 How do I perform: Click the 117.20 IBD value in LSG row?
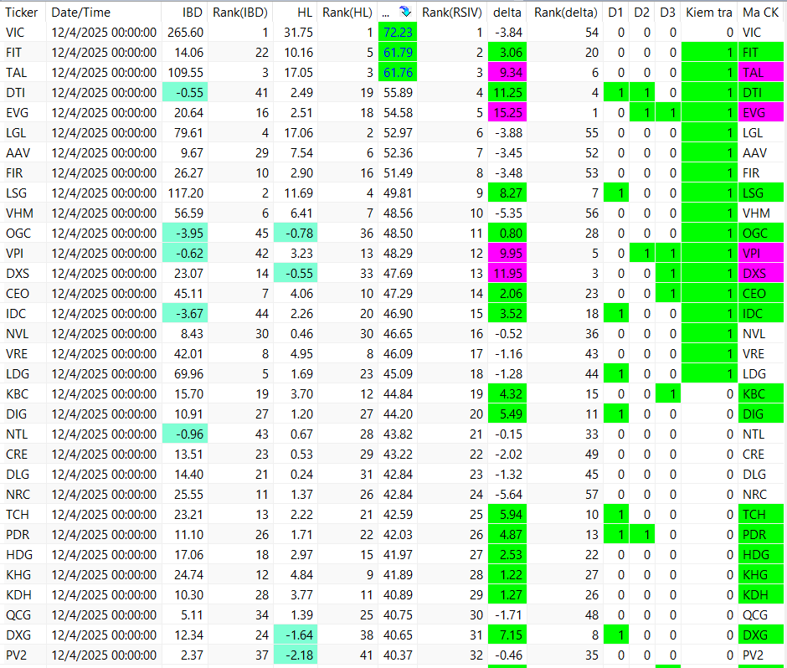[185, 193]
